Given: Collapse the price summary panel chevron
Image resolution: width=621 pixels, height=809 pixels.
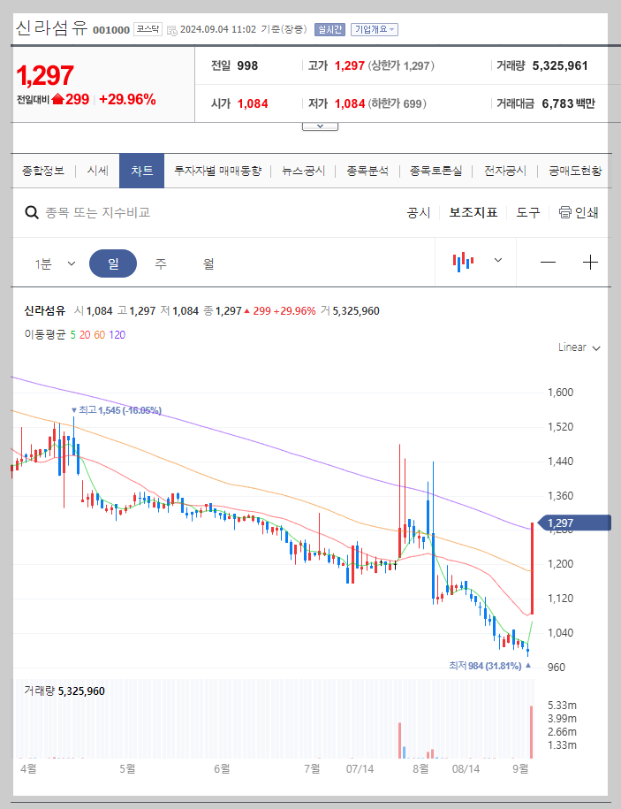Looking at the screenshot, I should point(319,125).
